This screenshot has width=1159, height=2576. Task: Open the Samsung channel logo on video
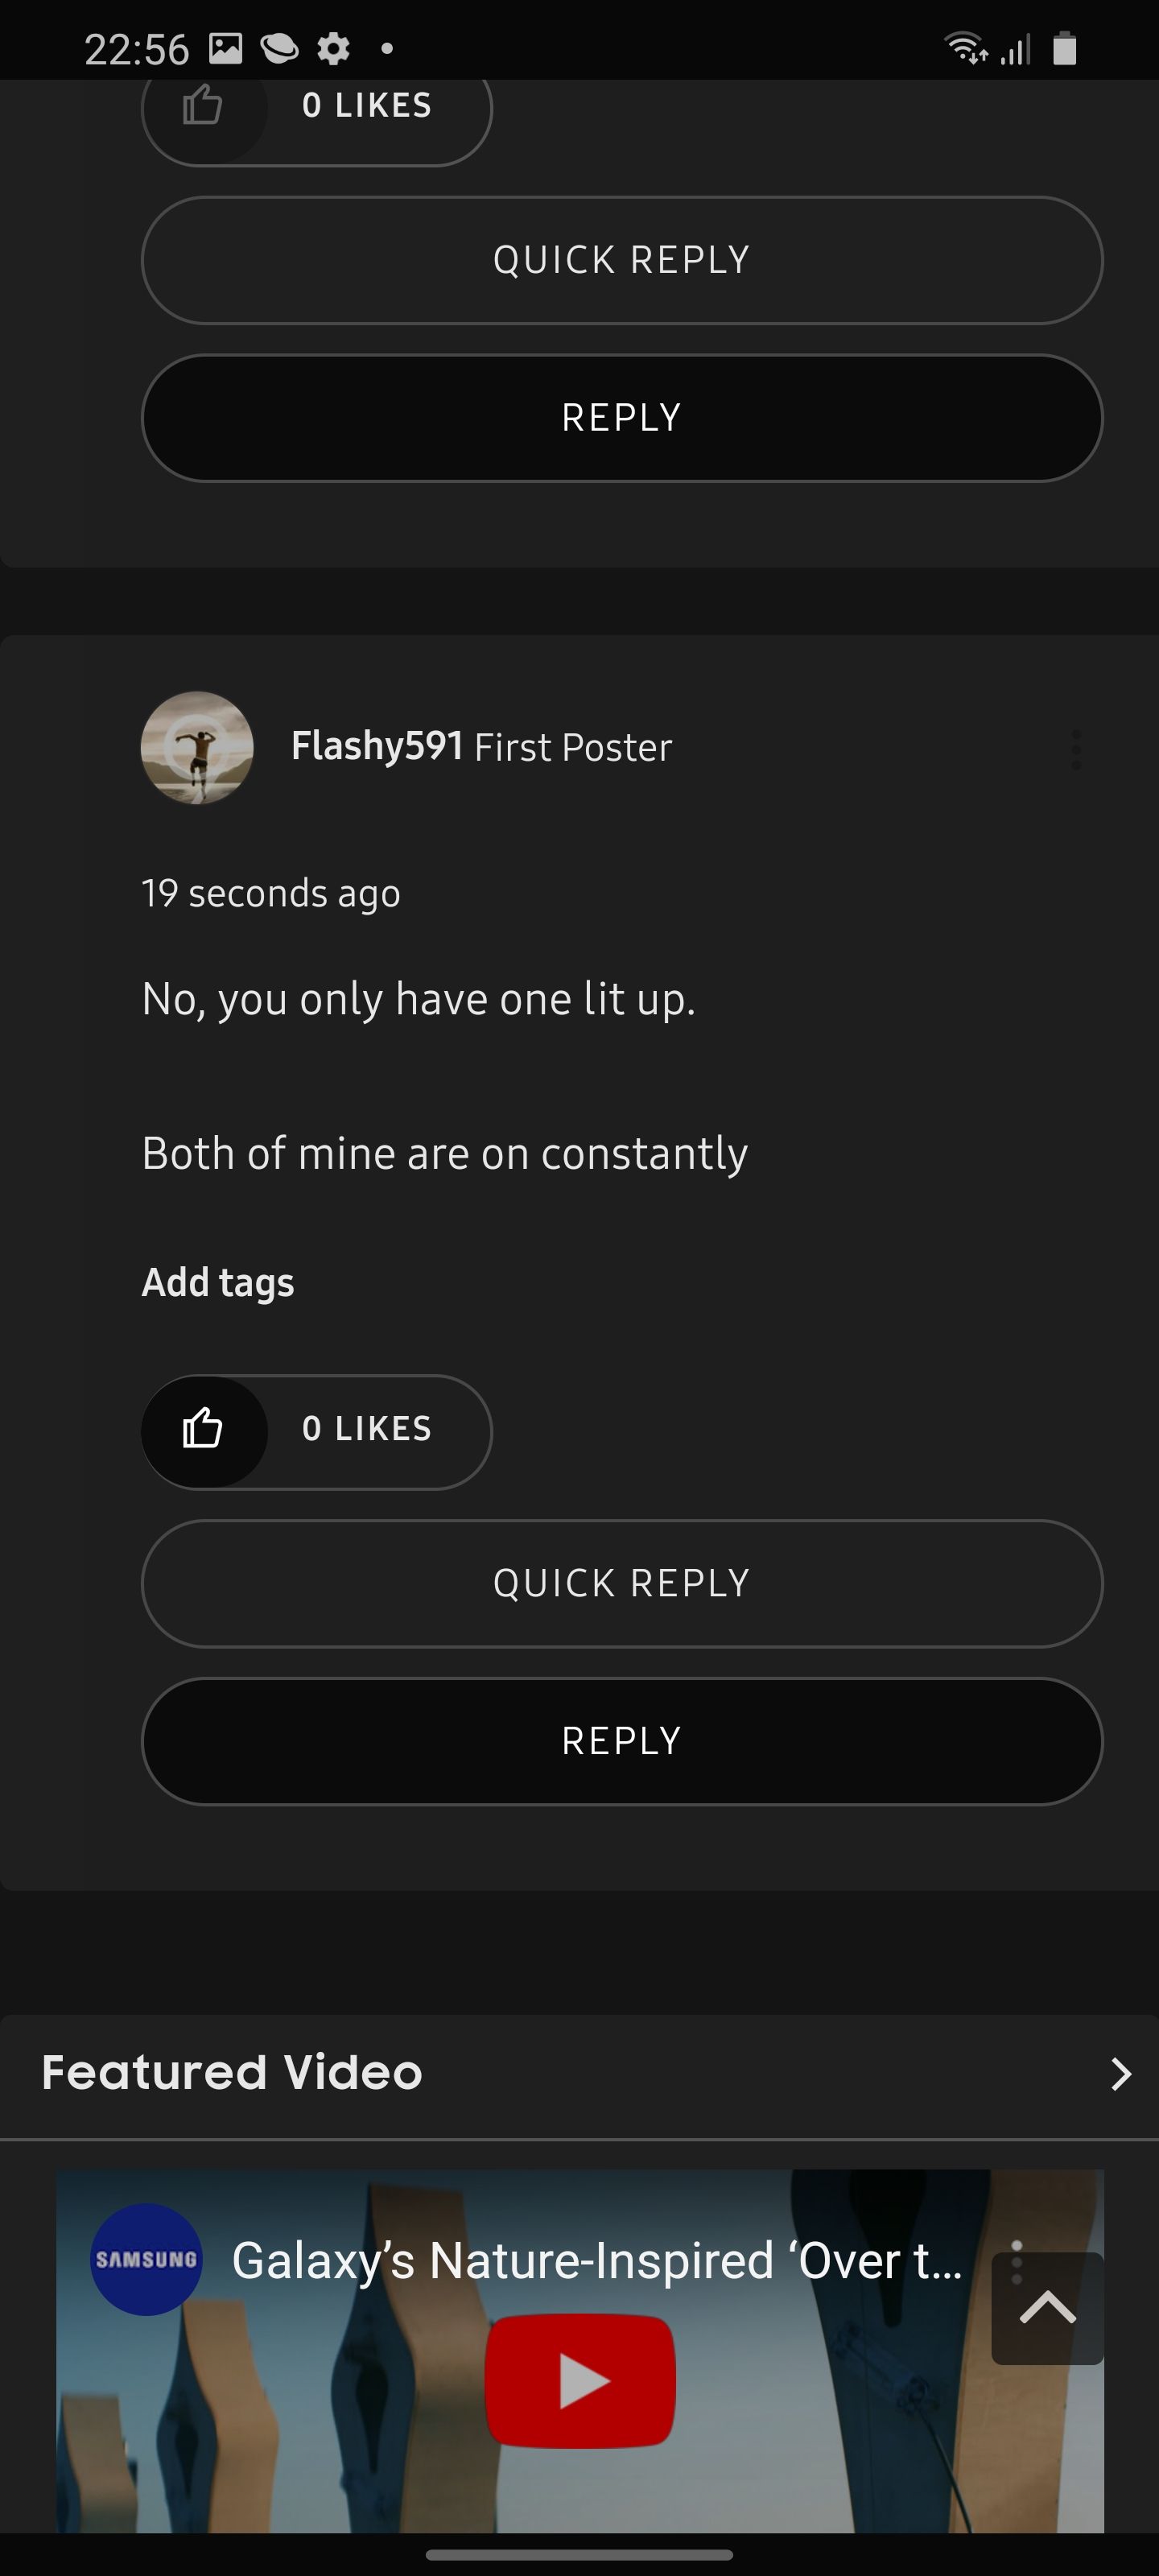pos(146,2259)
